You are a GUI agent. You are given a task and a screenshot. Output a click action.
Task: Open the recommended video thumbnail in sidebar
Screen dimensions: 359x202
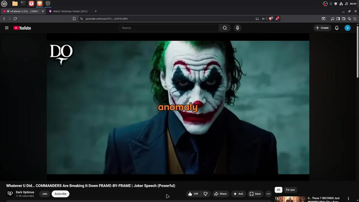point(290,199)
